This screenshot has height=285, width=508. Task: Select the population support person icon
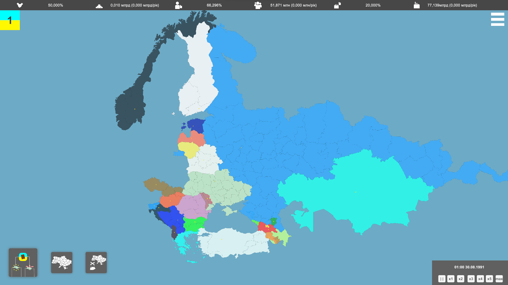(x=178, y=5)
